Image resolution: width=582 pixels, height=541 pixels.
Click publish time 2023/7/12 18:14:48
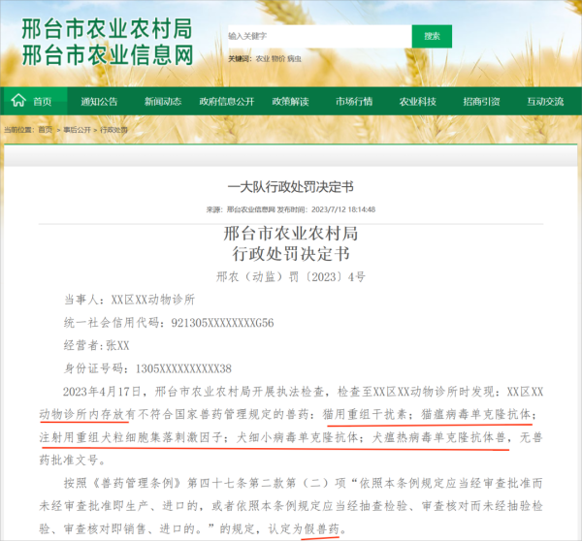click(x=343, y=209)
